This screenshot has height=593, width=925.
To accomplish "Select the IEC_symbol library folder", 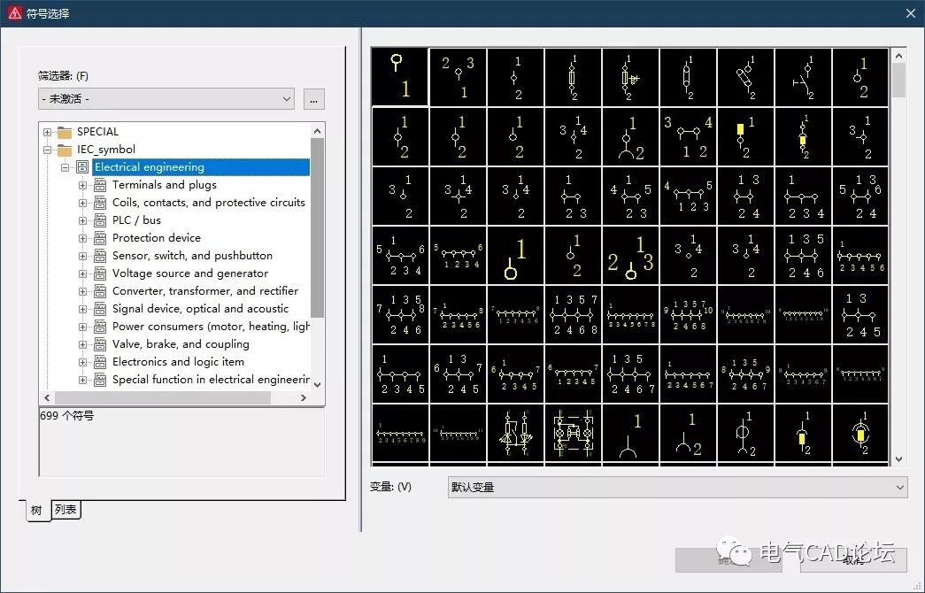I will coord(105,150).
